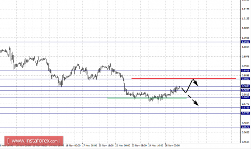The height and width of the screenshot is (149, 251).
Task: Select the 0.9832 price level label
Action: point(245,90)
